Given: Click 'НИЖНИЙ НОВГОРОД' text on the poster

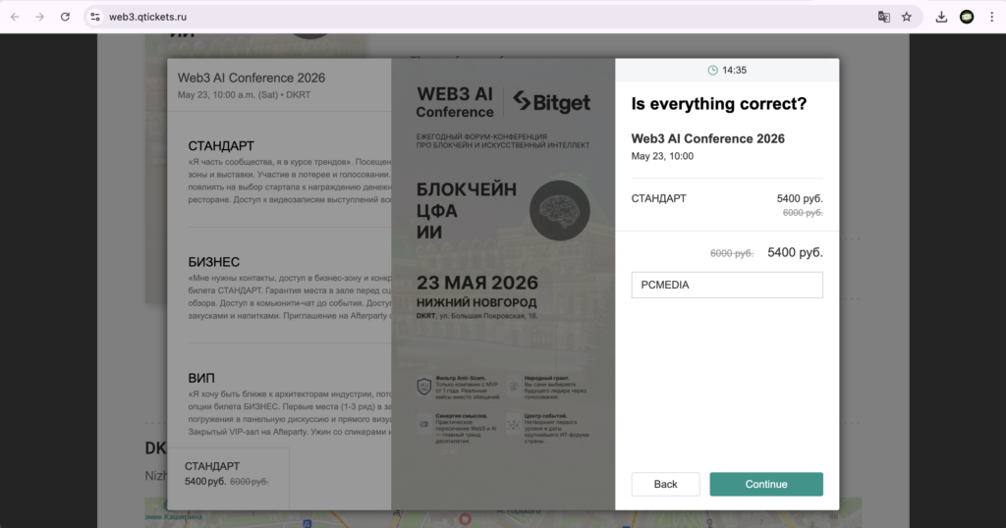Looking at the screenshot, I should click(x=476, y=302).
